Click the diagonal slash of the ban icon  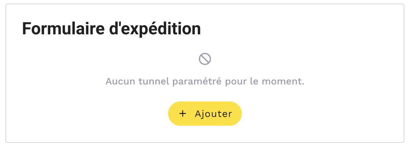tap(205, 59)
